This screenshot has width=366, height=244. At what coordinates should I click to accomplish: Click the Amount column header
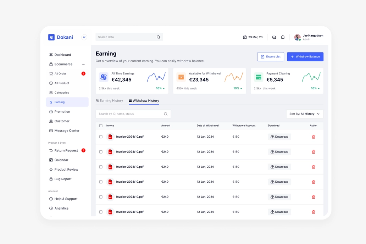[x=166, y=126]
